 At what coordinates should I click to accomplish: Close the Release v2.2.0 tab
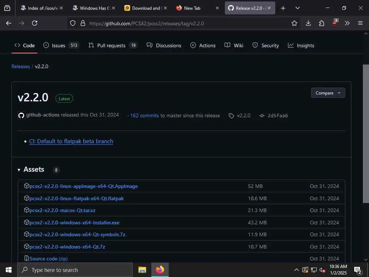pos(269,8)
